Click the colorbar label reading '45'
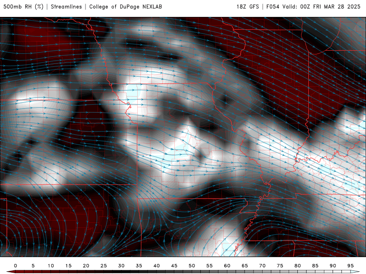The image size is (366, 274). (174, 266)
